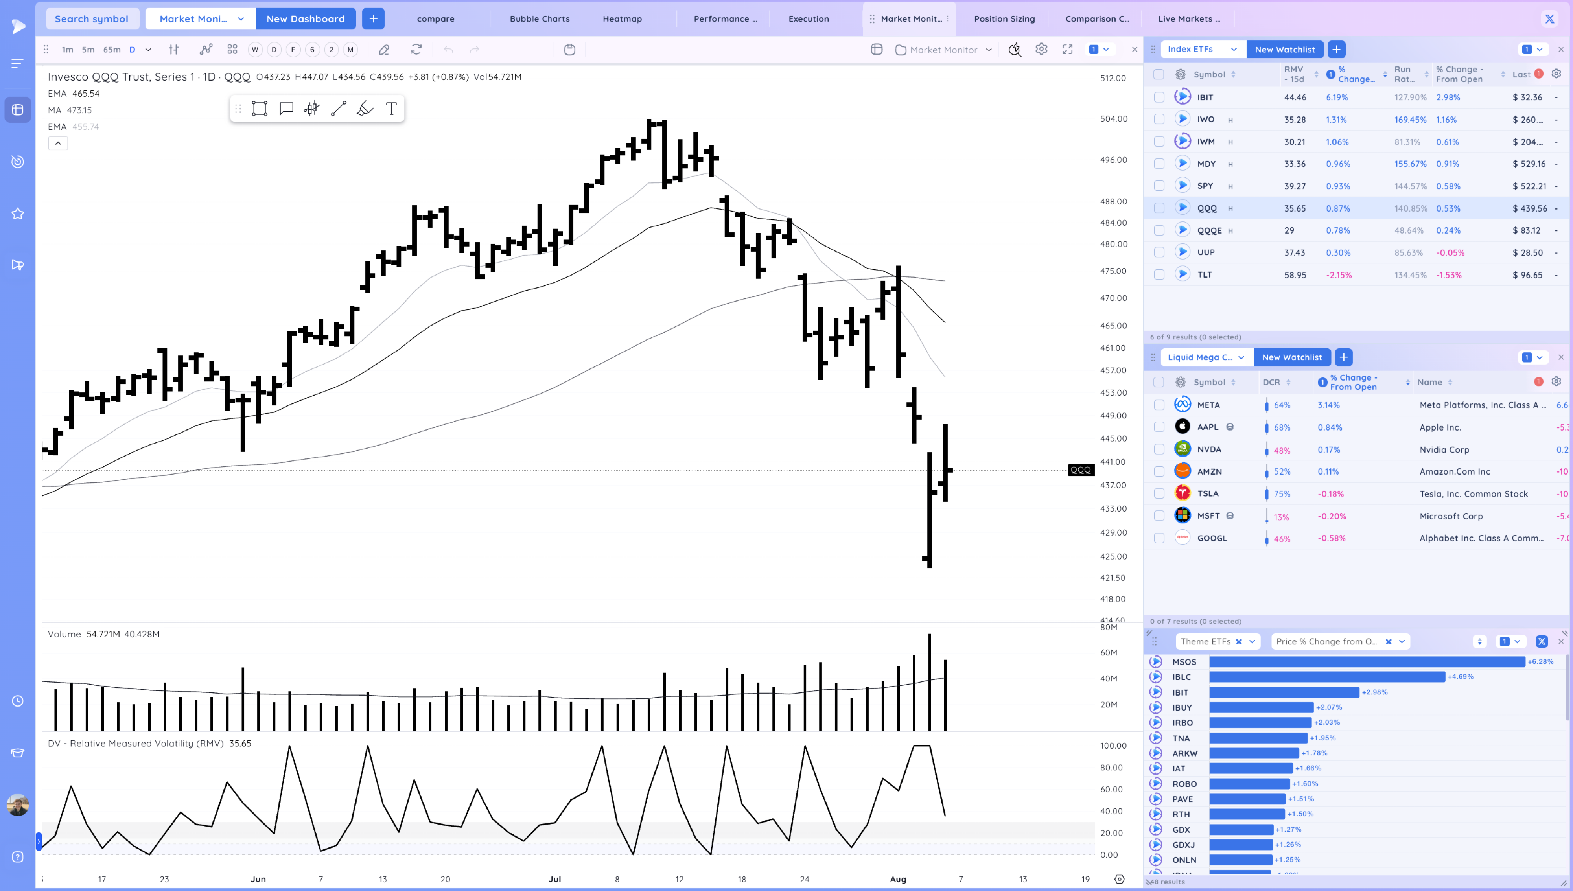Click the eraser icon in chart toolbar
Screen dimensions: 1573x891
click(383, 50)
